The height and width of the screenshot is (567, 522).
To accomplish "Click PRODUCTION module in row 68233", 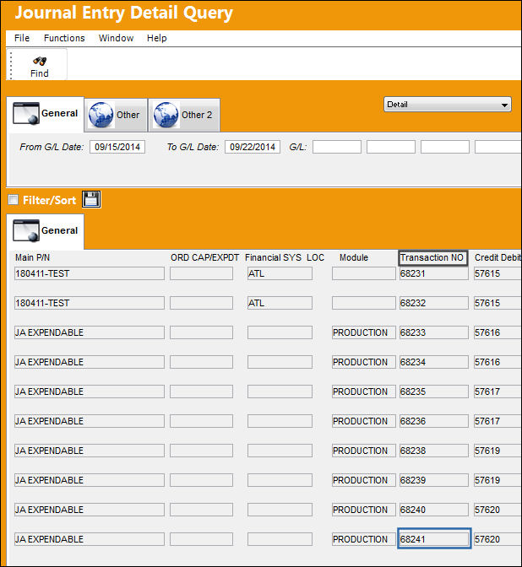I will (x=364, y=332).
